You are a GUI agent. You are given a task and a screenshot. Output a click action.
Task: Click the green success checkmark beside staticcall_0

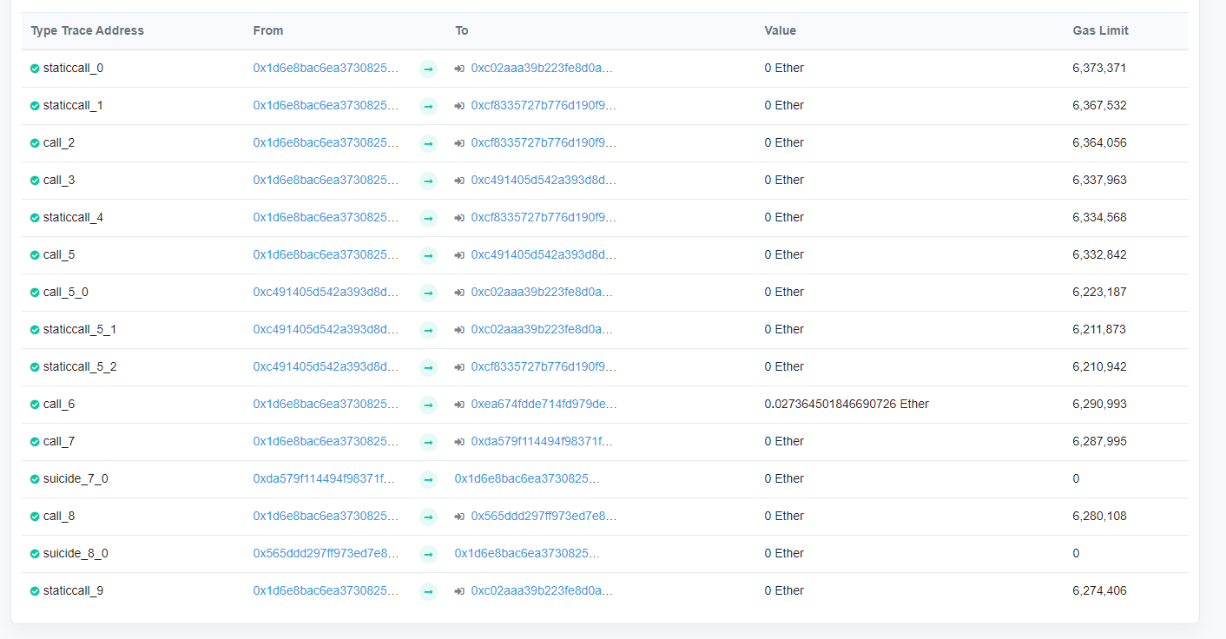click(35, 69)
